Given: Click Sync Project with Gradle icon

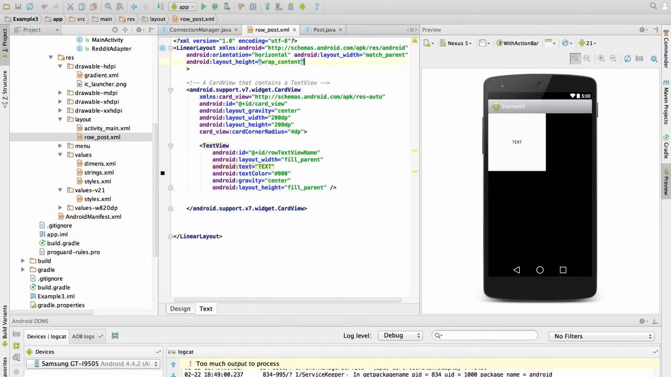Looking at the screenshot, I should click(267, 7).
